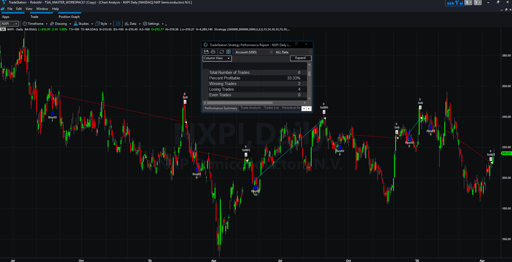Open the Account (USD) dropdown

[x=254, y=52]
